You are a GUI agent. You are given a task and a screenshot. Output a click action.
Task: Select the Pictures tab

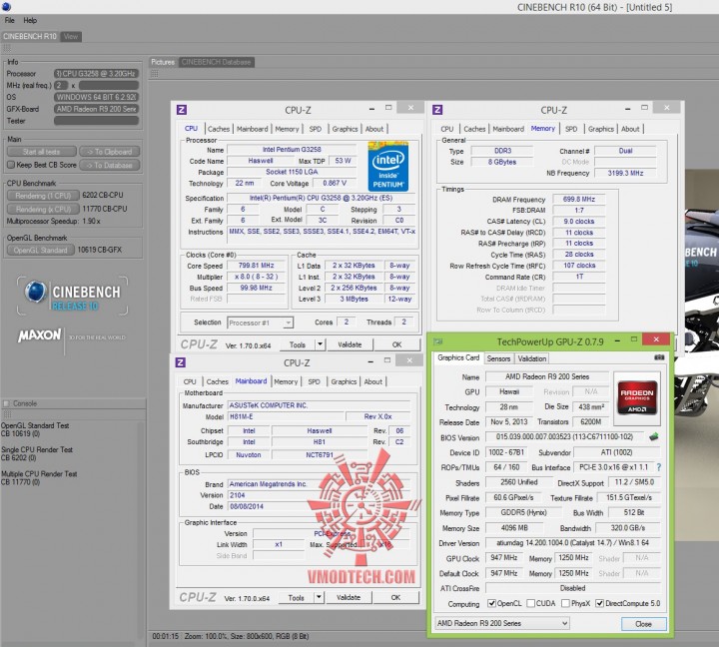tap(163, 62)
